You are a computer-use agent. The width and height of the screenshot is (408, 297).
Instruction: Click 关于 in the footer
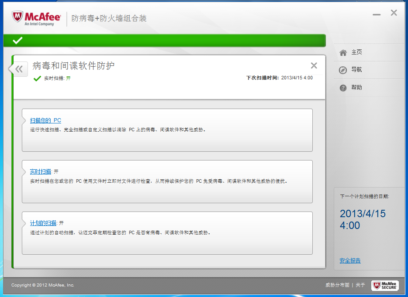pos(360,285)
